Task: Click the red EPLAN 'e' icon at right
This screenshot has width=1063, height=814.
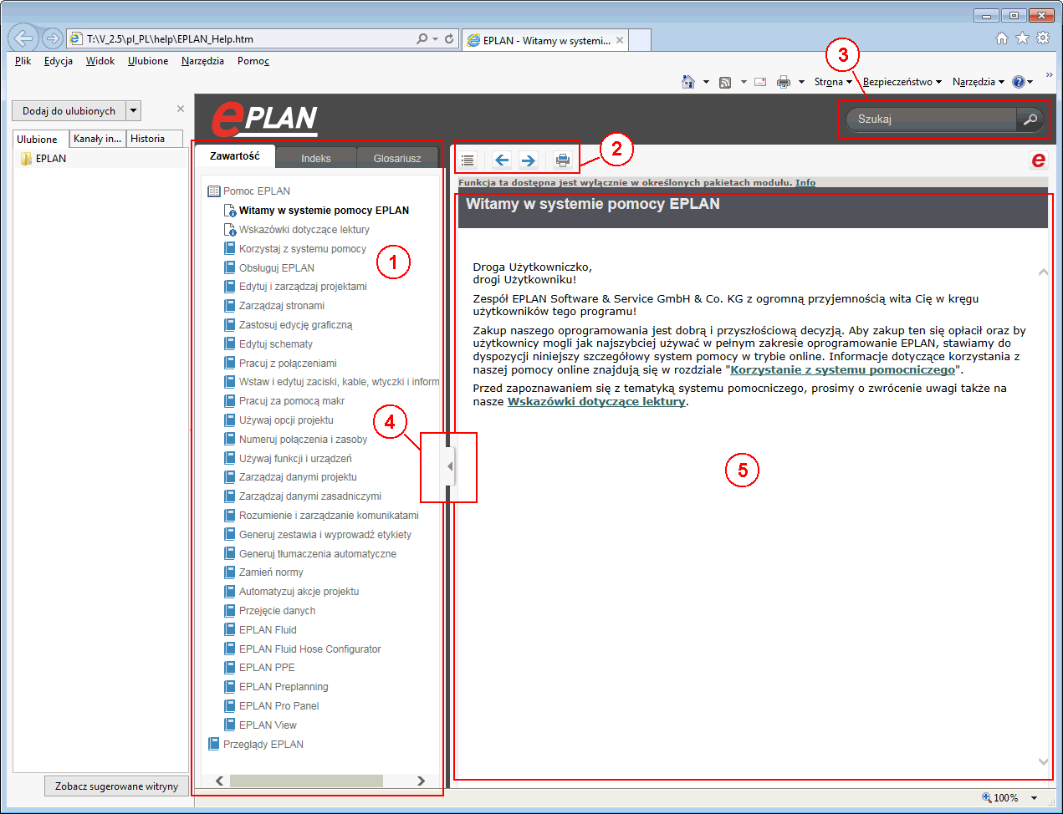Action: 1038,160
